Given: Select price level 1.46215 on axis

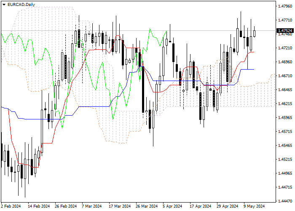Looking at the screenshot, I should pyautogui.click(x=285, y=104).
